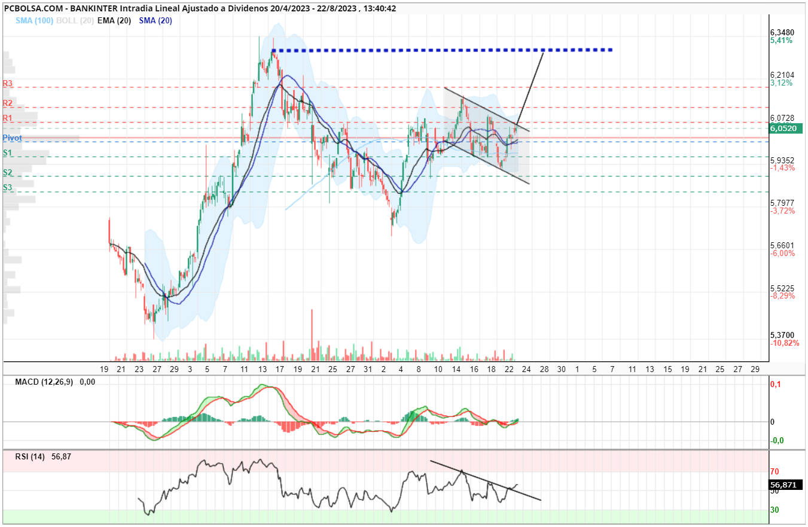Click the 5,9352 price axis value
The height and width of the screenshot is (527, 808).
pos(783,160)
